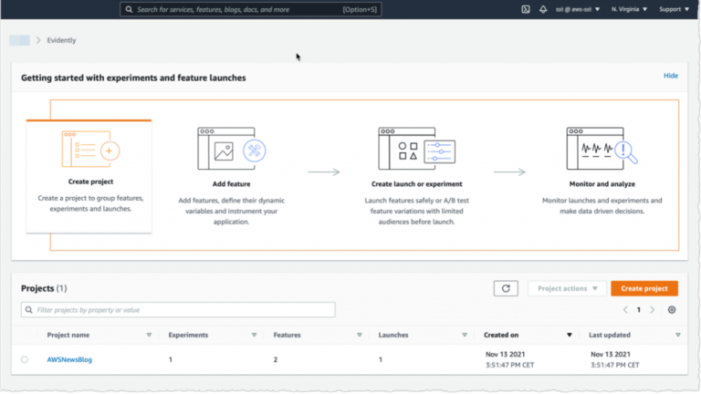Select the Monitor and analyze step
Image resolution: width=701 pixels, height=394 pixels.
602,184
